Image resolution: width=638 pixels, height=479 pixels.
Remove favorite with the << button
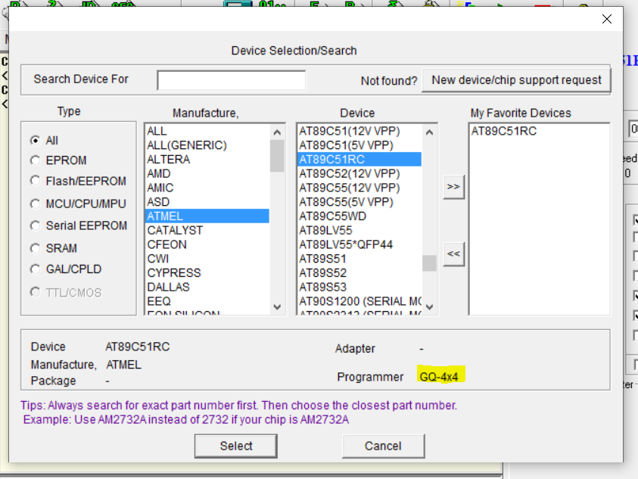pyautogui.click(x=453, y=254)
